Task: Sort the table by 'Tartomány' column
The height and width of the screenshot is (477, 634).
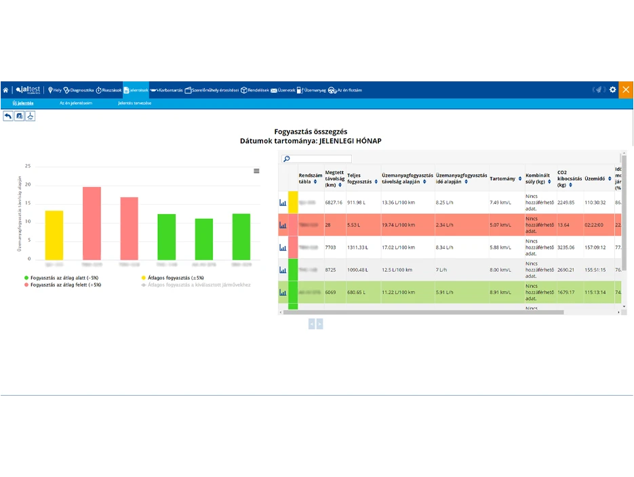Action: [520, 179]
